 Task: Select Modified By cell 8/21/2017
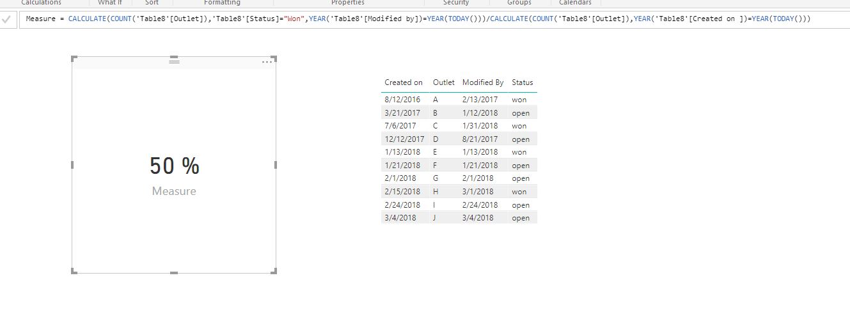pos(480,139)
